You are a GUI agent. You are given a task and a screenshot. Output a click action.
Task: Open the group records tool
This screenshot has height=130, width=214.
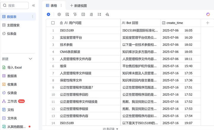[83, 14]
